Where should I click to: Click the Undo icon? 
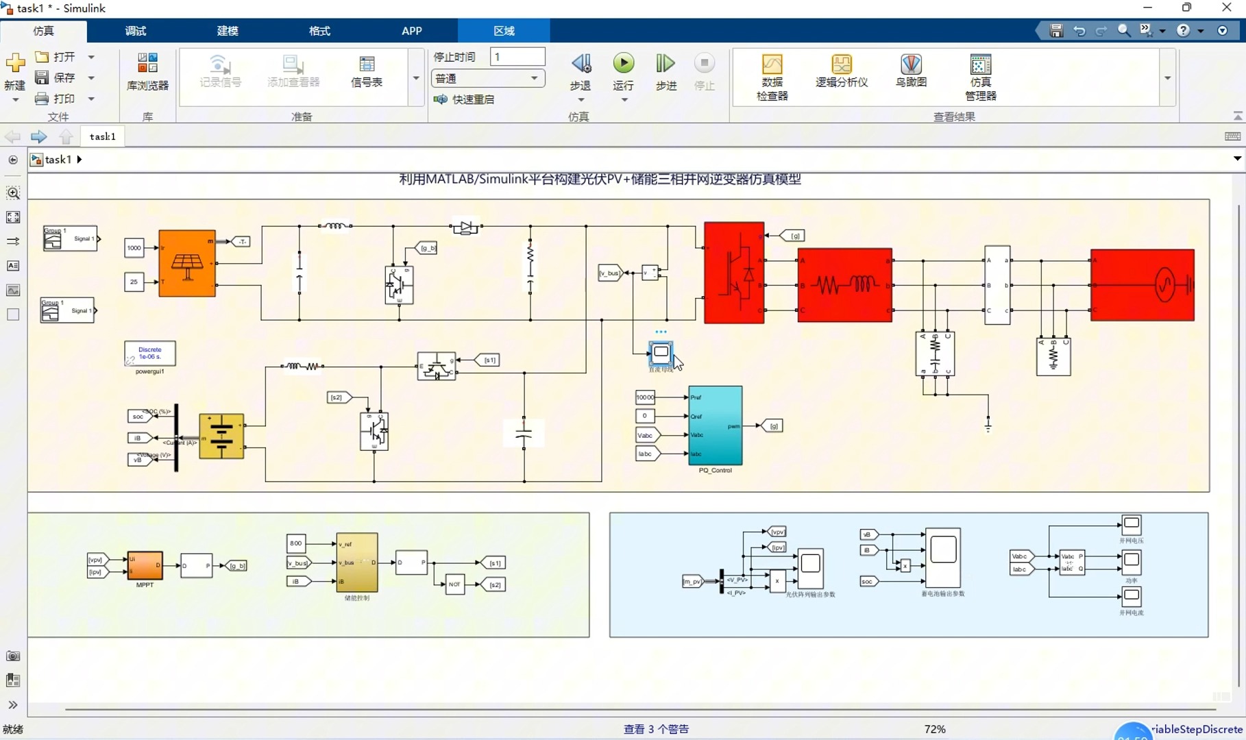pos(1079,30)
